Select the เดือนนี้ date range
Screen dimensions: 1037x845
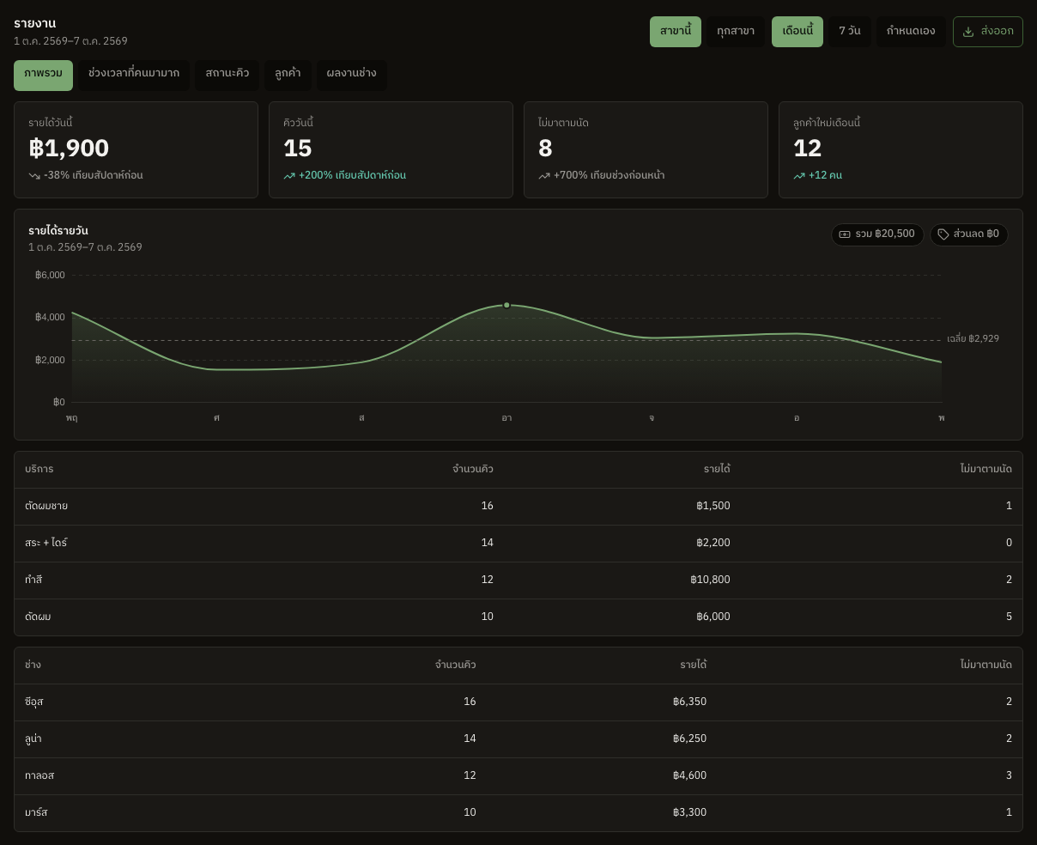click(797, 32)
